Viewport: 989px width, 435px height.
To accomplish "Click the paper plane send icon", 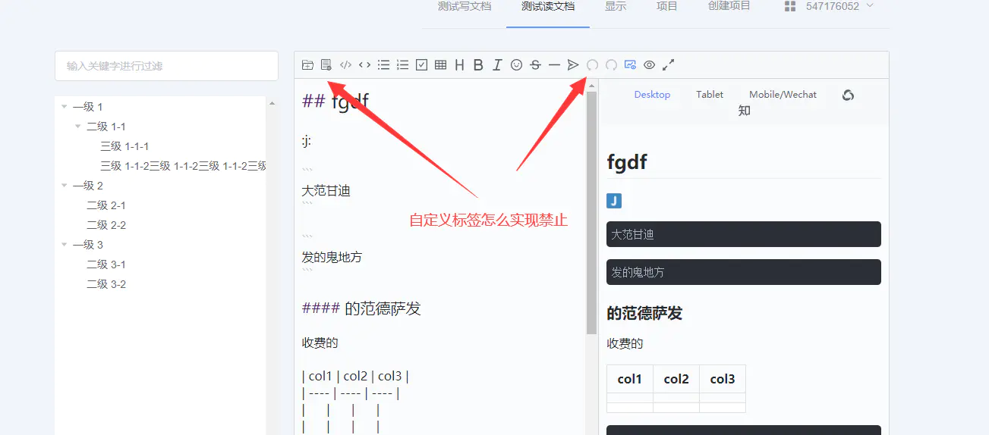I will 573,65.
